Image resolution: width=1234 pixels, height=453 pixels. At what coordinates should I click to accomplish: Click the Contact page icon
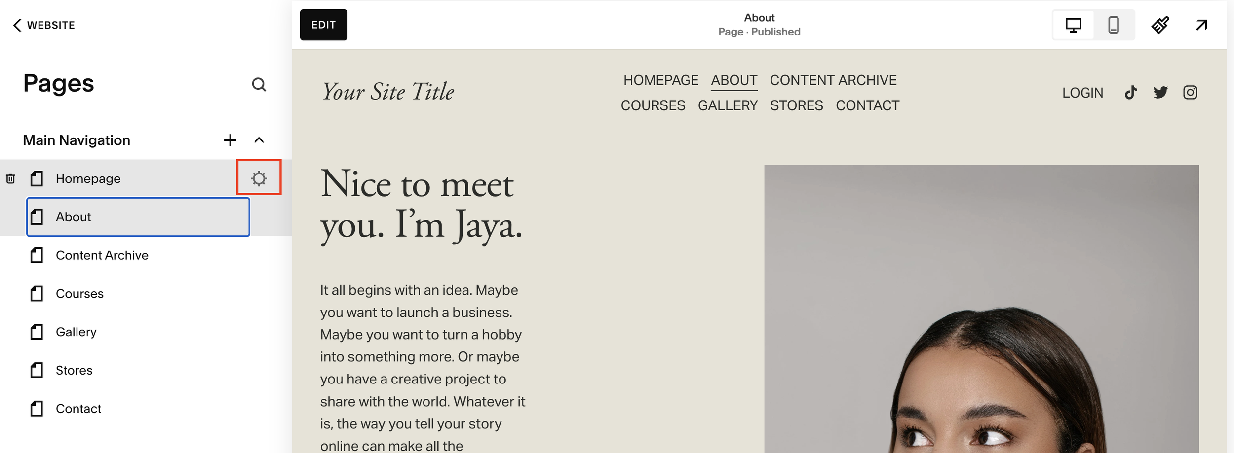(37, 409)
